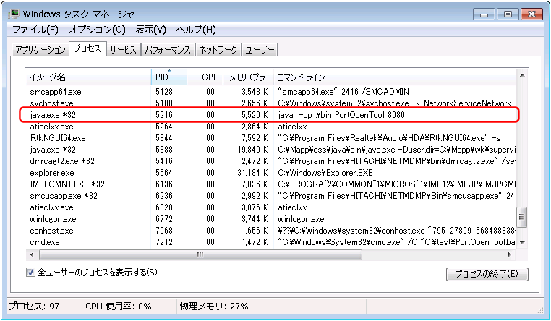
Task: Open the 表示(V) menu
Action: pos(150,30)
